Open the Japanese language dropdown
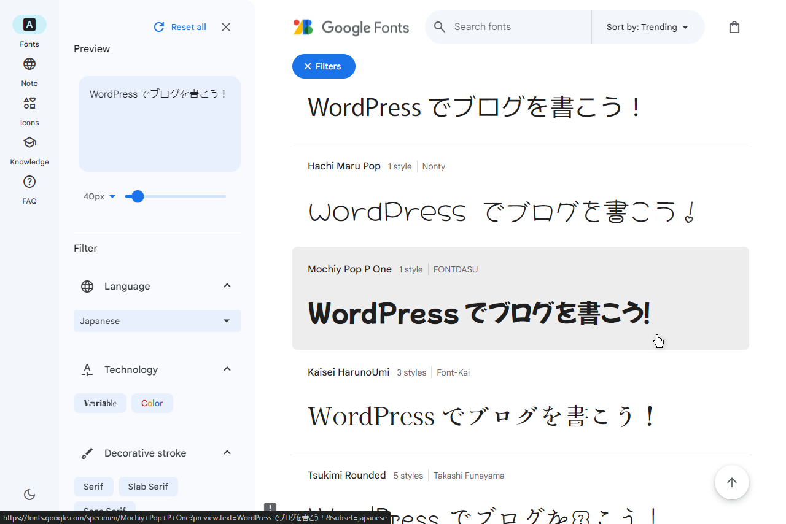The height and width of the screenshot is (524, 786). [157, 321]
